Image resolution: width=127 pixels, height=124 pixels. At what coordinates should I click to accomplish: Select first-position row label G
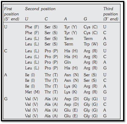(x=6, y=99)
